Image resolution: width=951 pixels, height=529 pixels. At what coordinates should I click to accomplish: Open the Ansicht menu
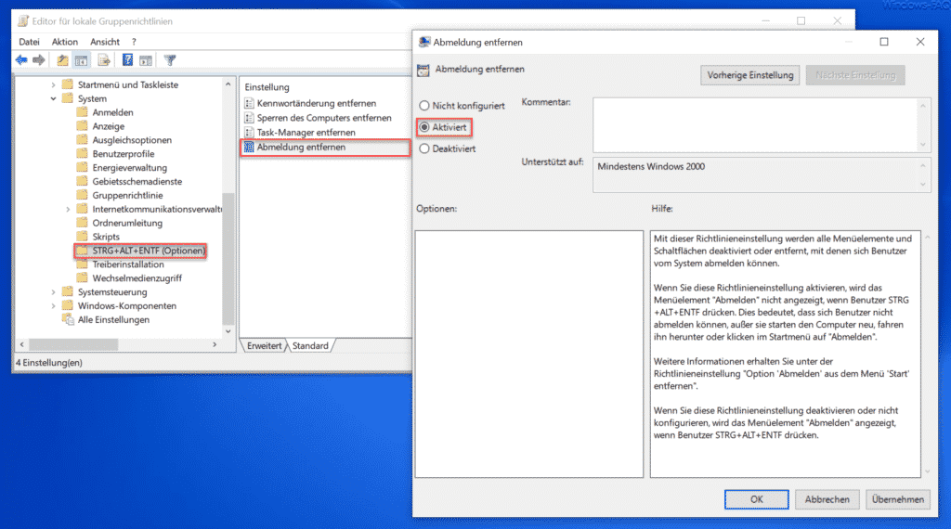(x=105, y=42)
